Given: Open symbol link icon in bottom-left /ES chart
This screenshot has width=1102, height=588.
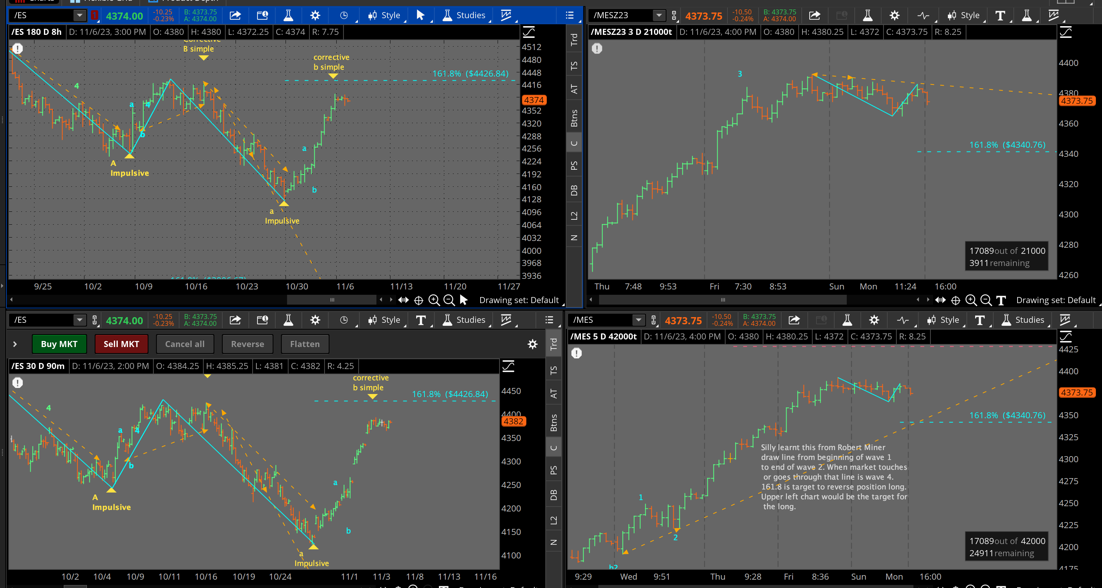Looking at the screenshot, I should 95,320.
